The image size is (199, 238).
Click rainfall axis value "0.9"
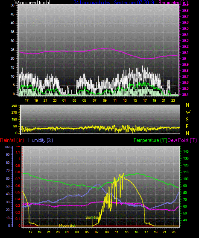tap(18, 166)
